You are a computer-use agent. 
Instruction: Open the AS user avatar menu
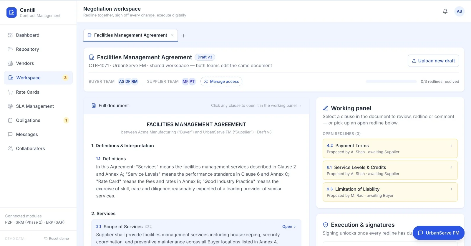(459, 11)
